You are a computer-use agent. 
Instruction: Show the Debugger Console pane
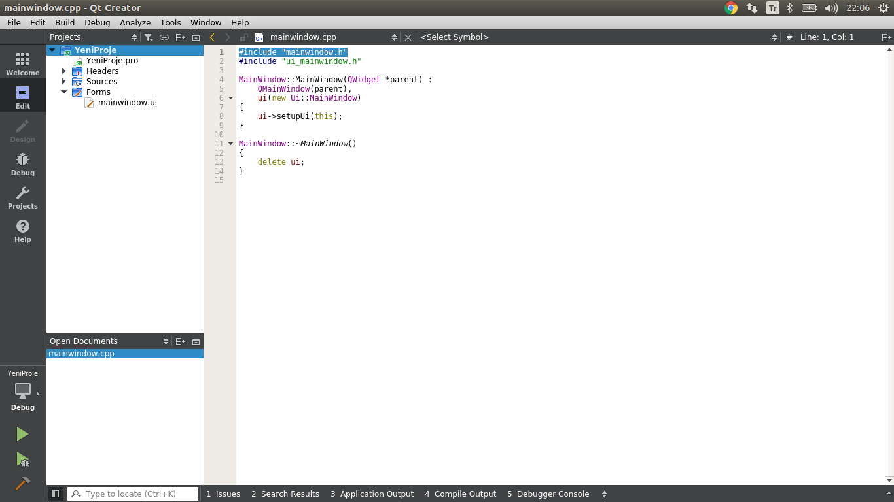(548, 494)
